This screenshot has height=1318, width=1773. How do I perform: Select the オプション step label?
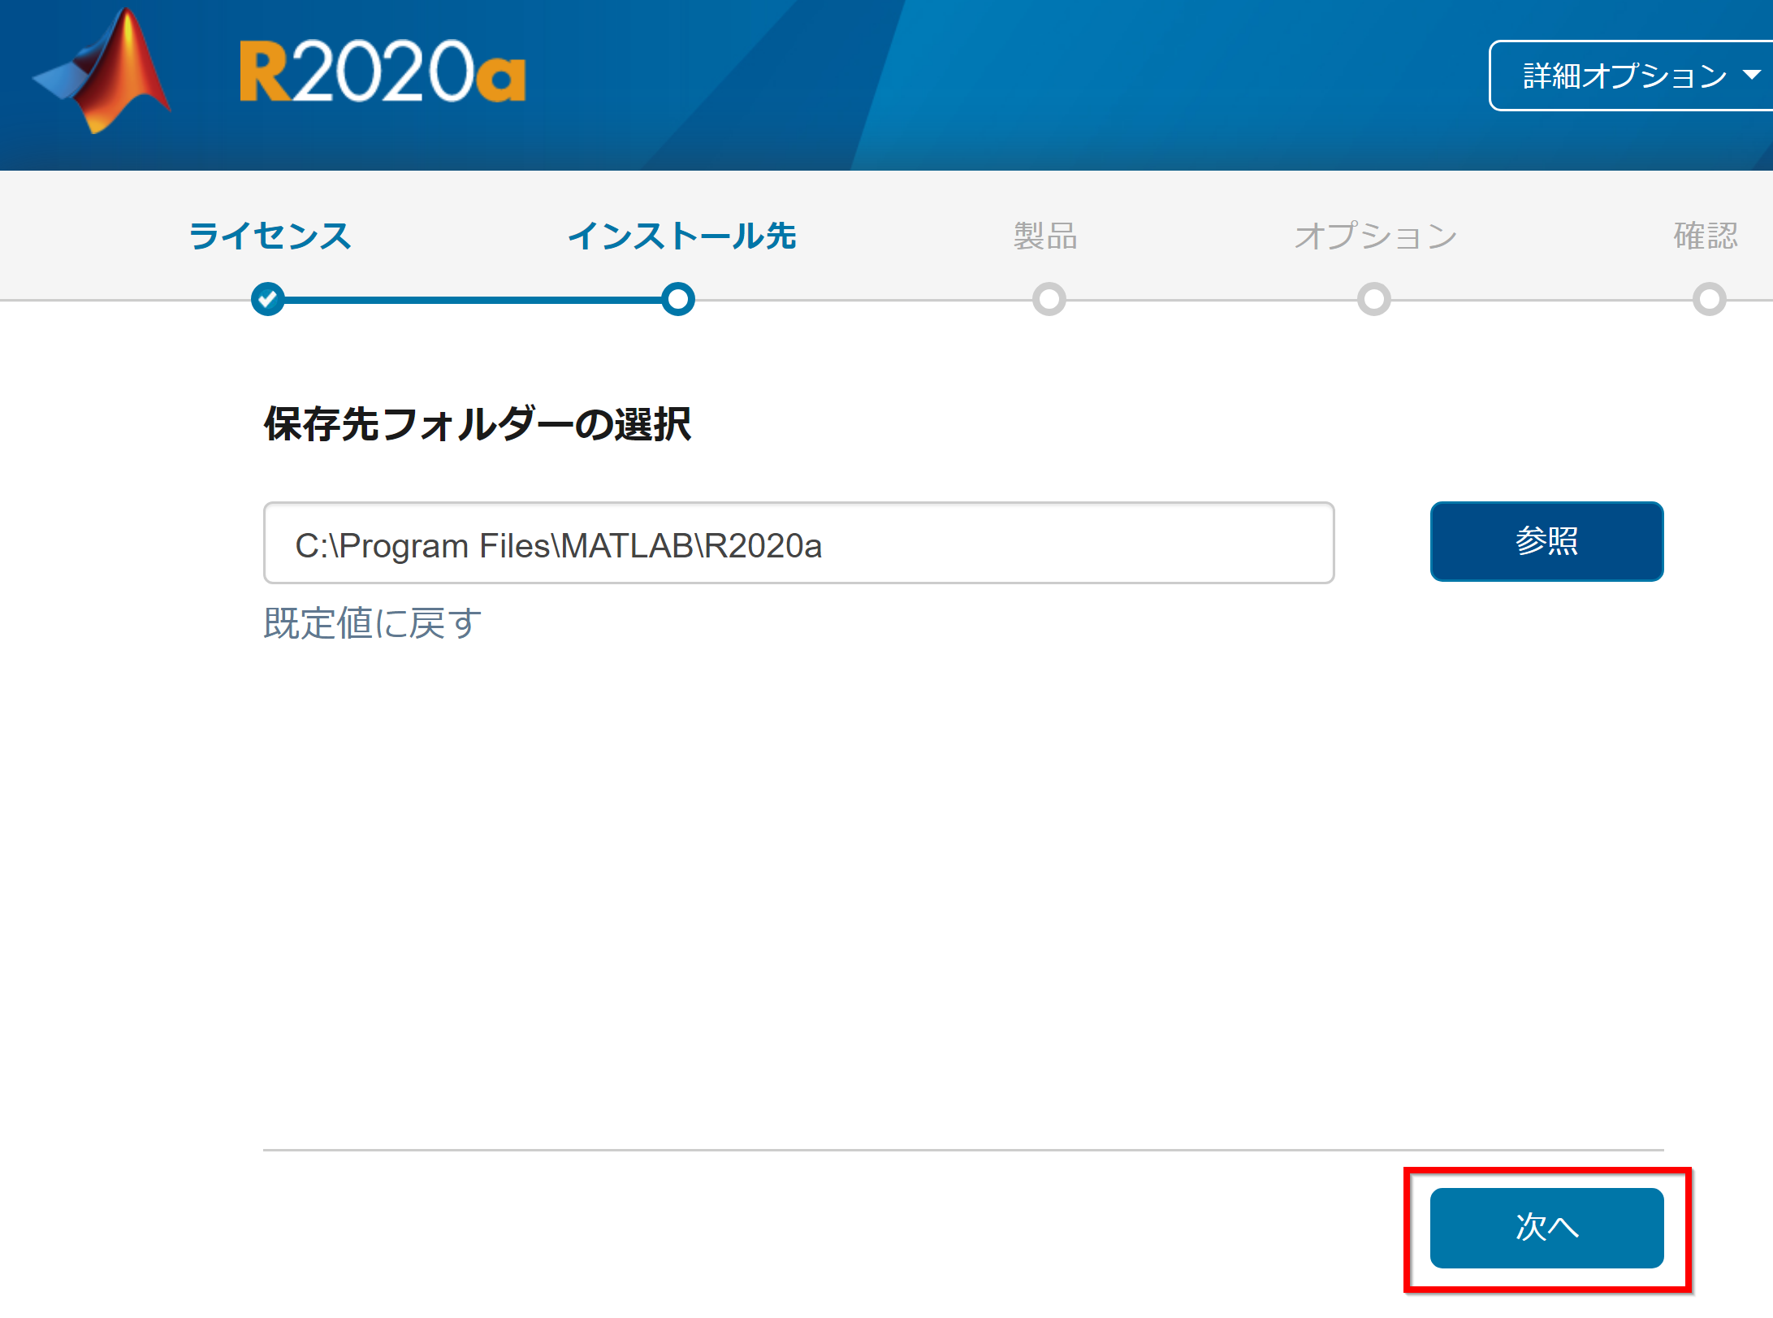coord(1376,236)
